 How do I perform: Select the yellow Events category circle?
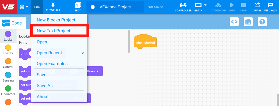[8, 48]
